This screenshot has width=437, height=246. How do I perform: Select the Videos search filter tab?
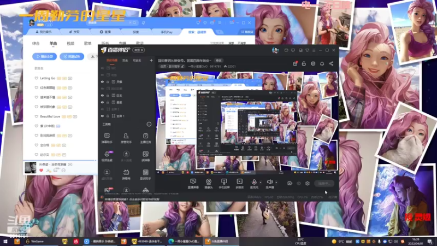[70, 43]
